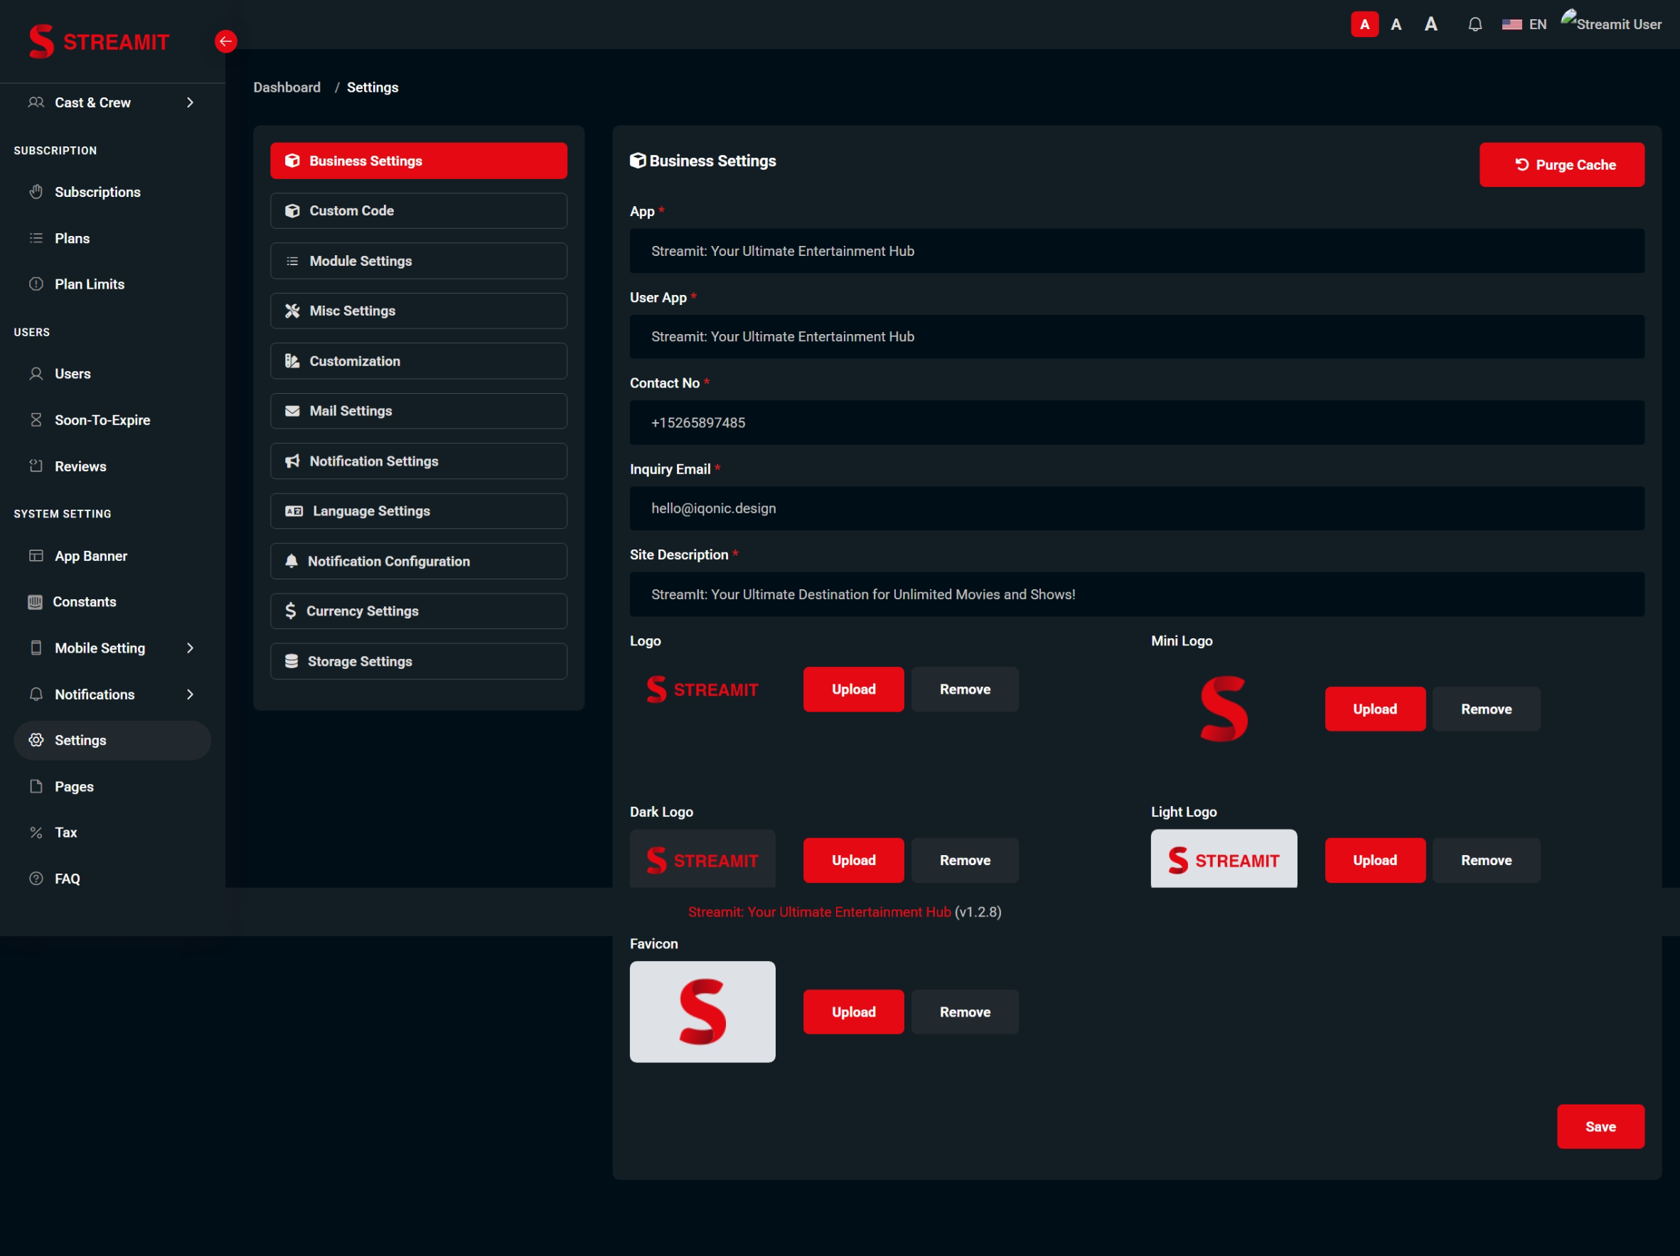Open the Custom Code settings tab
Viewport: 1680px width, 1256px height.
[x=419, y=210]
